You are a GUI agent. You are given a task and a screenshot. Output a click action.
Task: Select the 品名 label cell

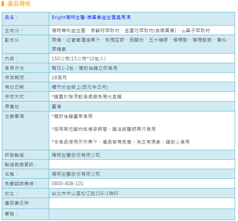tap(25, 19)
